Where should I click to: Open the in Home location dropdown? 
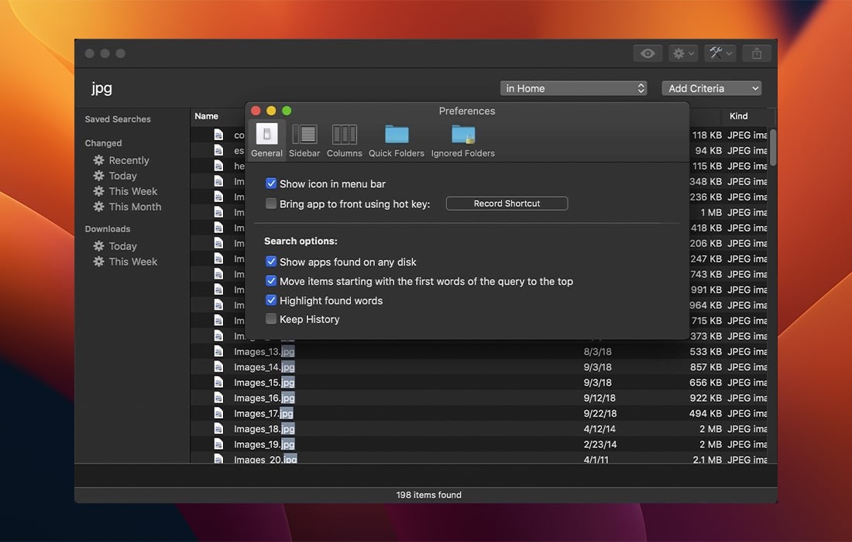click(573, 87)
